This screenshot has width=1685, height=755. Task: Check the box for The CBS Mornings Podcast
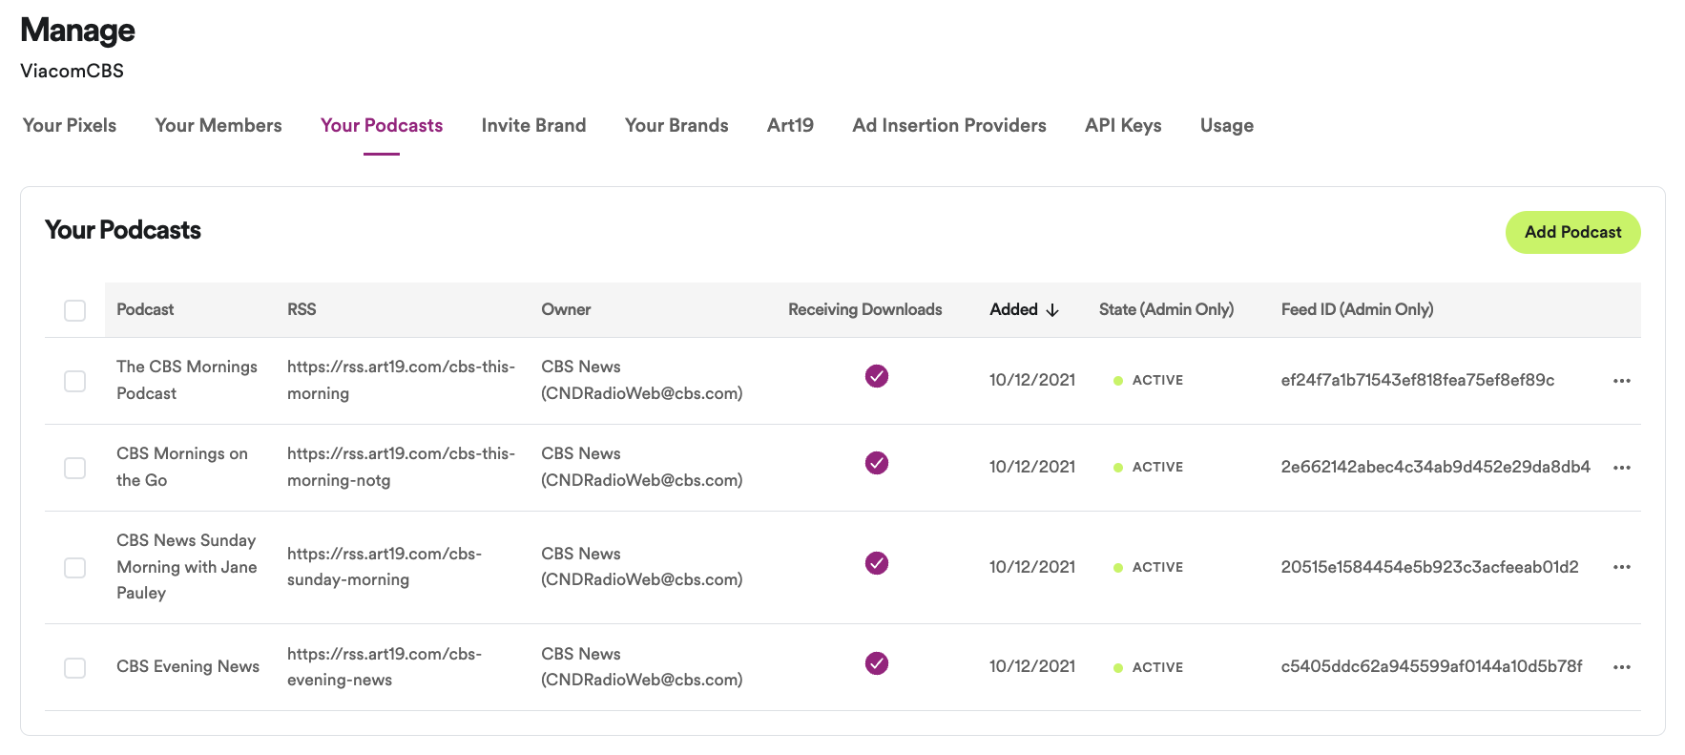tap(74, 381)
